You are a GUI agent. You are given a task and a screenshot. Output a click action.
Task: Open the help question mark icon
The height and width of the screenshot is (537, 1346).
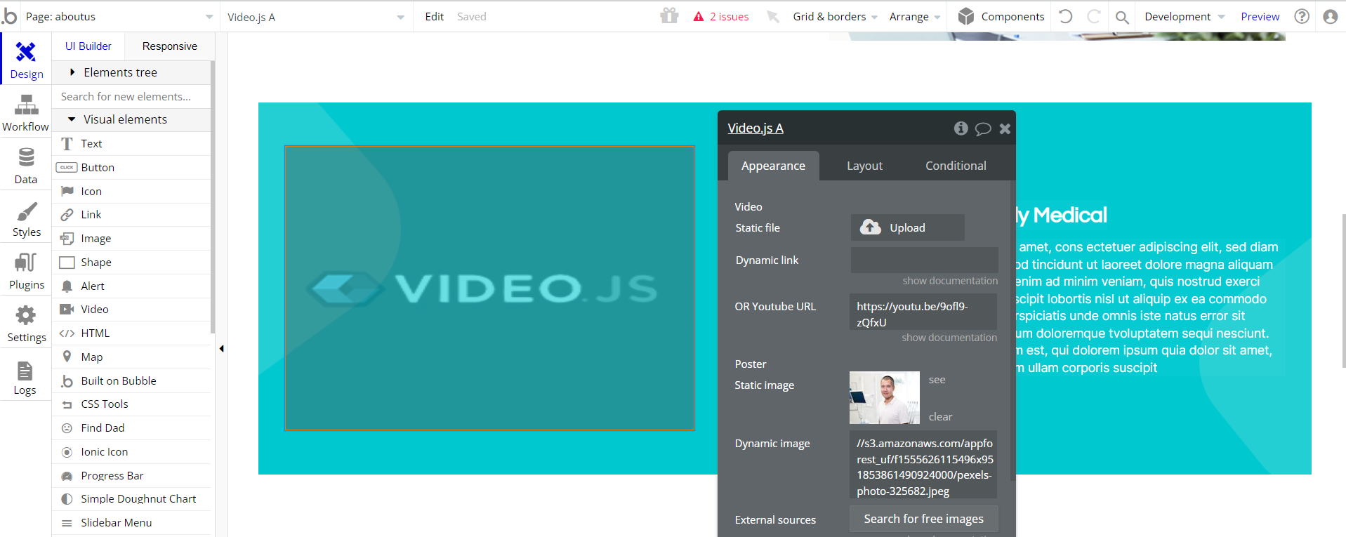pyautogui.click(x=1302, y=16)
